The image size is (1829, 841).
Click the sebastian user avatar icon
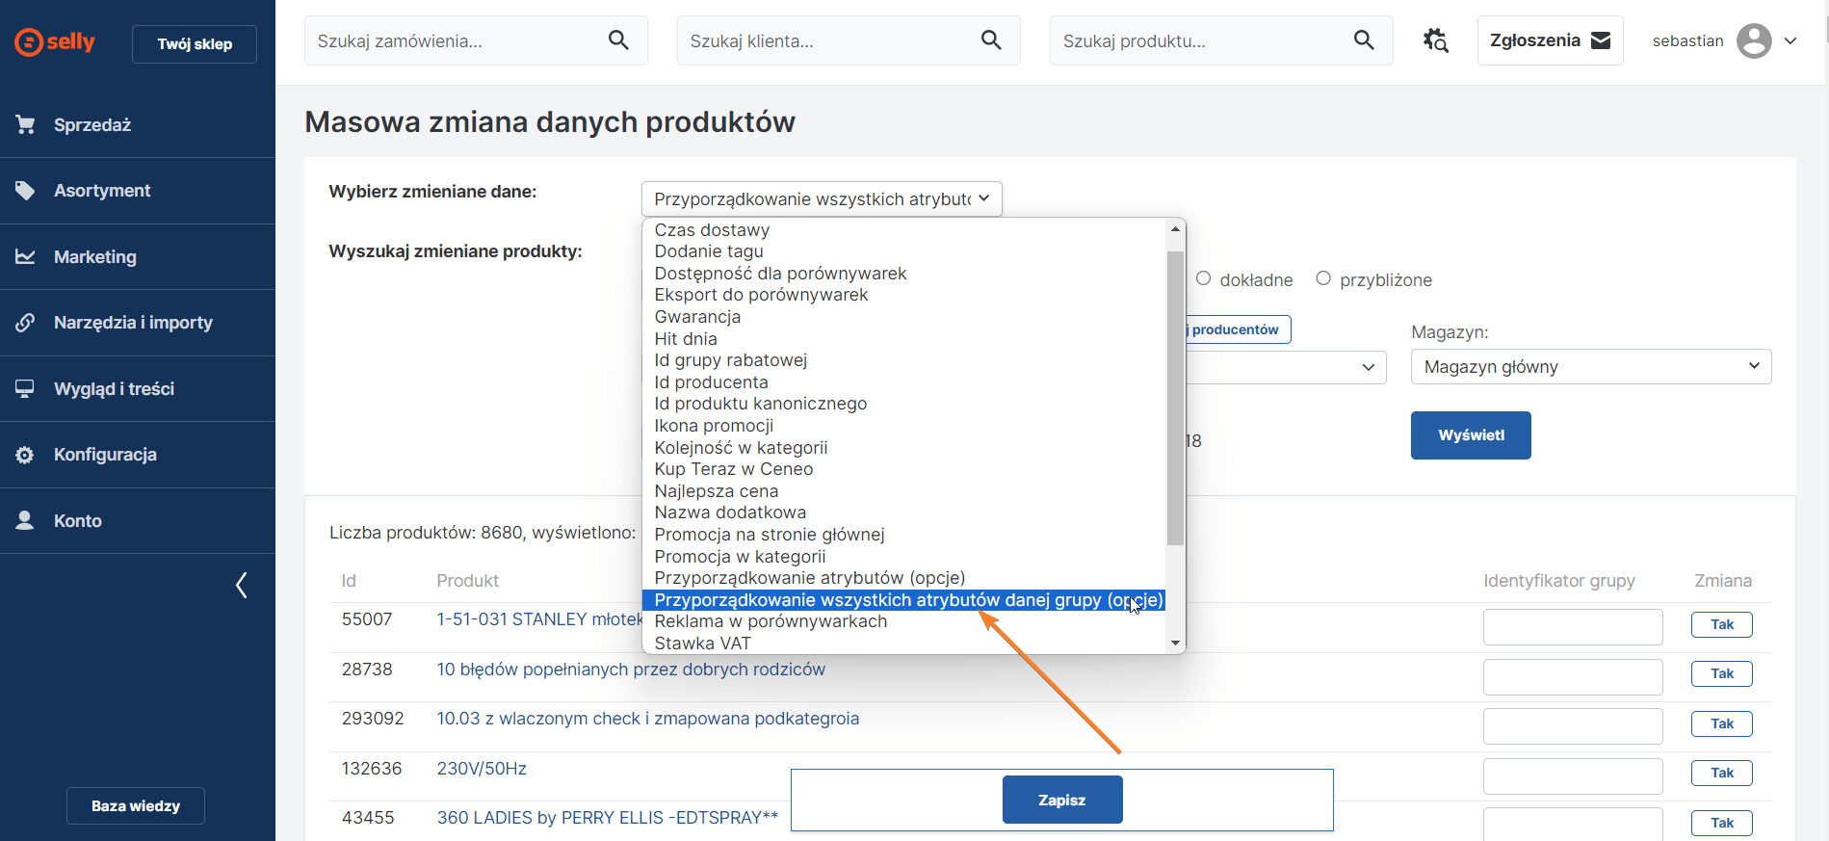coord(1754,40)
